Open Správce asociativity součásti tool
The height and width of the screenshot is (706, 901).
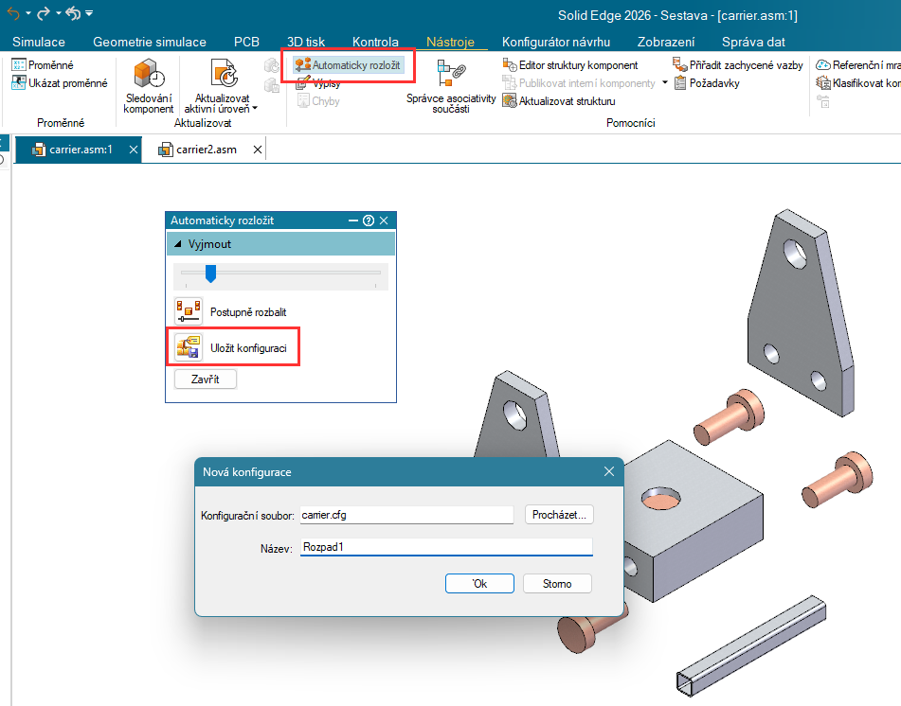point(450,74)
